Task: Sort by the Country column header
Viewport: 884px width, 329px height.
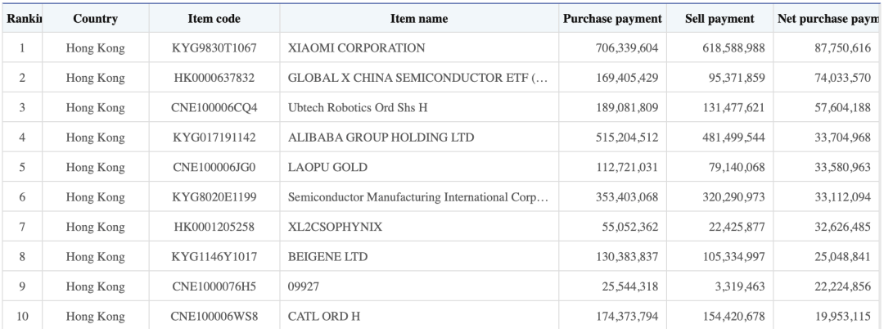Action: [95, 19]
